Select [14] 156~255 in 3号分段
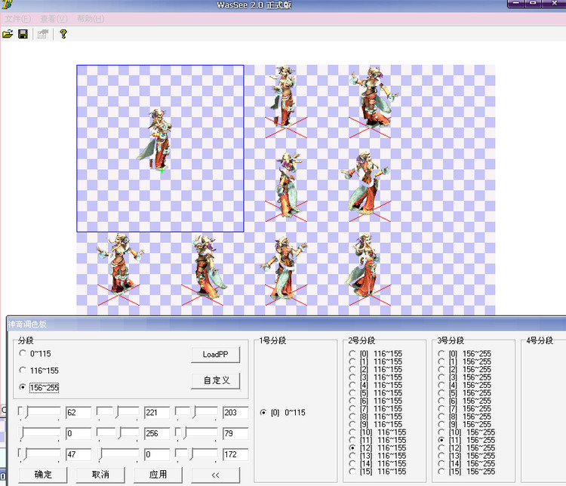566x486 pixels. pos(441,463)
